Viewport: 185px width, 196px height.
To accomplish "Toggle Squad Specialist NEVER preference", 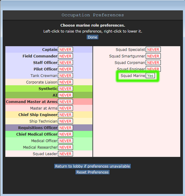I will (x=153, y=50).
